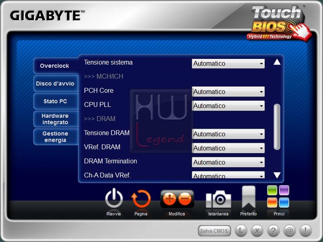Click the DRAM Termination label
The height and width of the screenshot is (242, 323).
(110, 161)
